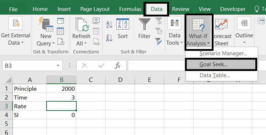The width and height of the screenshot is (266, 135).
Task: Click the Tell Me lightbulb icon
Action: (257, 9)
